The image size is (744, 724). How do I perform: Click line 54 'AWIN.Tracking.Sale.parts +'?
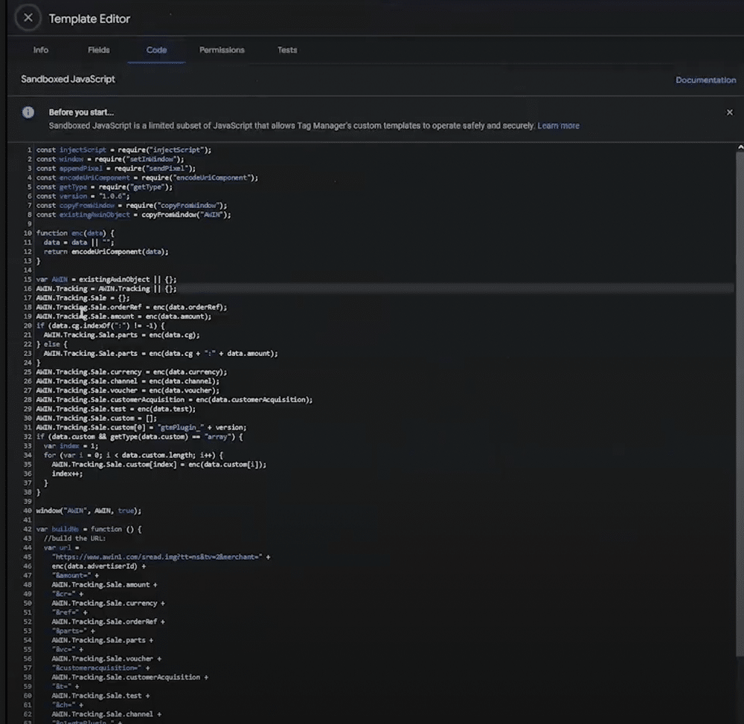103,640
